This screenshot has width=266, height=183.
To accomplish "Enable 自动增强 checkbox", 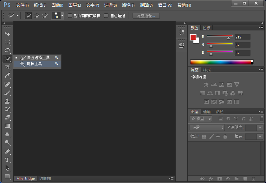I will click(106, 16).
